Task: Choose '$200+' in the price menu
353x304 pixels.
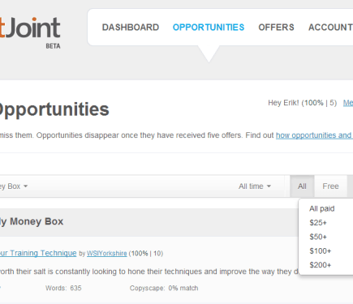Action: (x=321, y=265)
